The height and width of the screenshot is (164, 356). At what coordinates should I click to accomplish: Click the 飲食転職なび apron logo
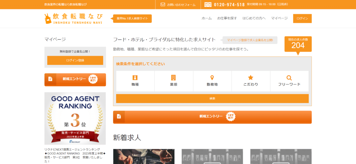[48, 19]
